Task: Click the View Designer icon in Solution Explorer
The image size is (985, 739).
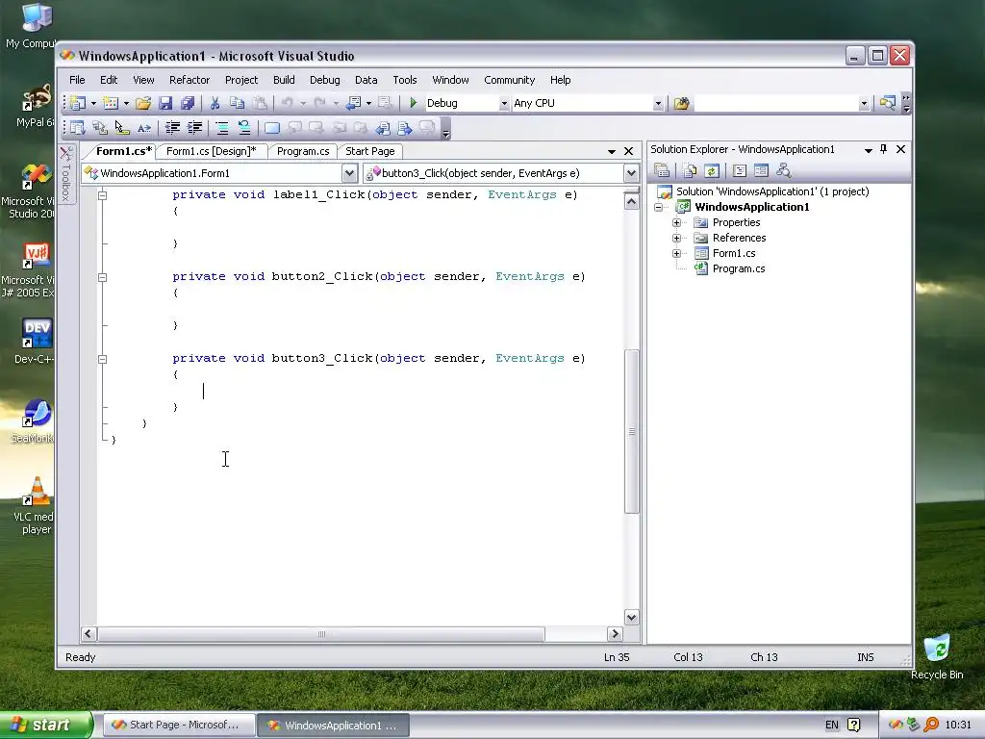Action: (762, 170)
